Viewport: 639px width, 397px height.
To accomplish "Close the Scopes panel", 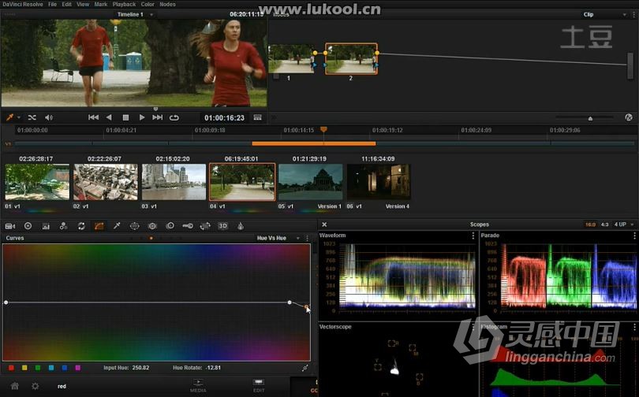I will click(x=324, y=224).
